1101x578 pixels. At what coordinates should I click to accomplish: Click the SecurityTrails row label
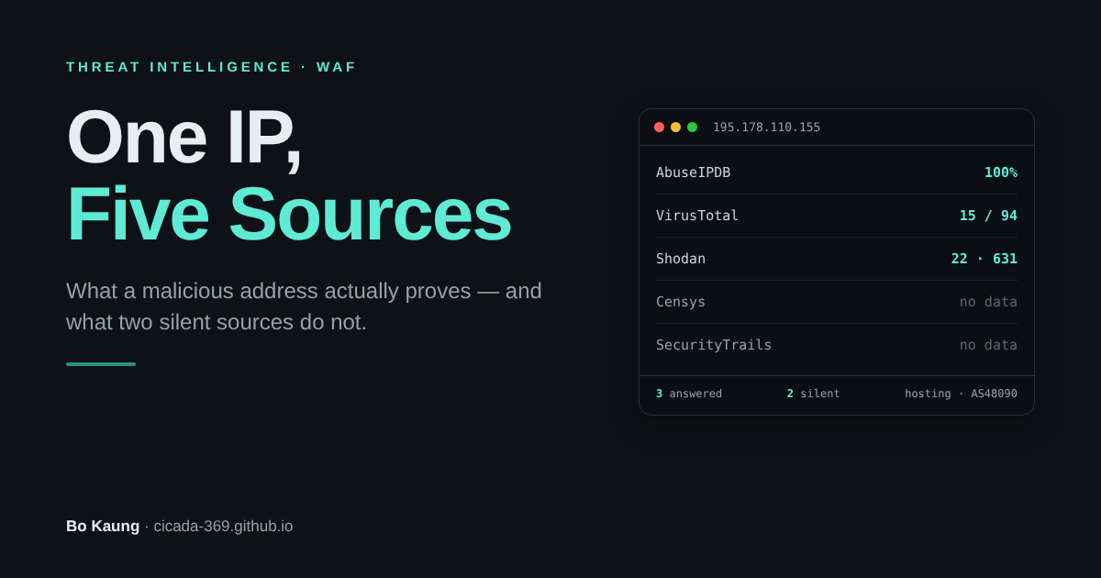click(714, 345)
